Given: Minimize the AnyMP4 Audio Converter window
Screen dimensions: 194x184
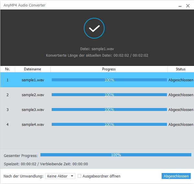Looking at the screenshot, I should 180,6.
